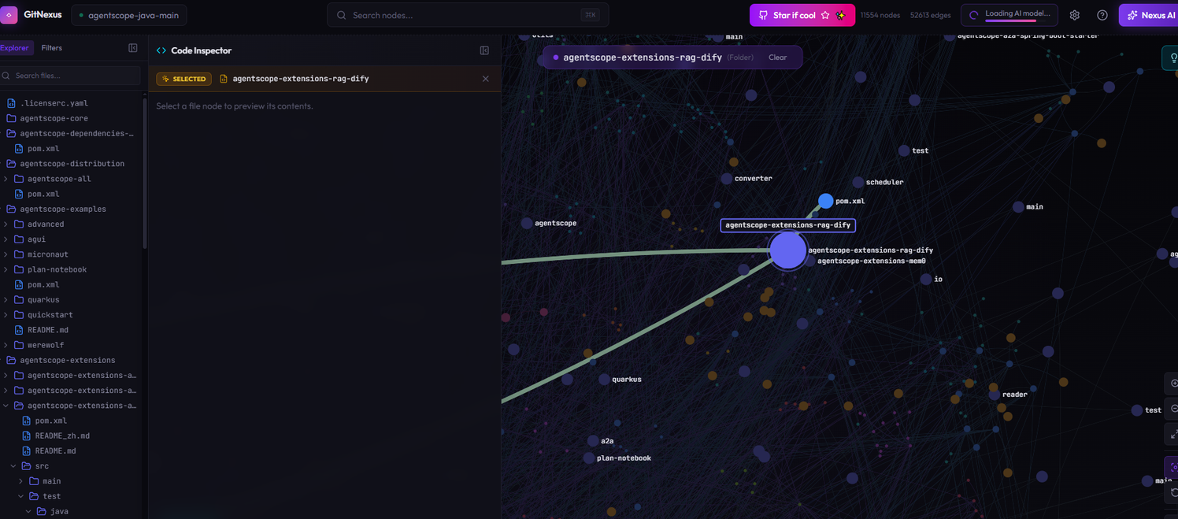Select agentscope-extensions folder in tree
The width and height of the screenshot is (1178, 519).
pos(68,360)
